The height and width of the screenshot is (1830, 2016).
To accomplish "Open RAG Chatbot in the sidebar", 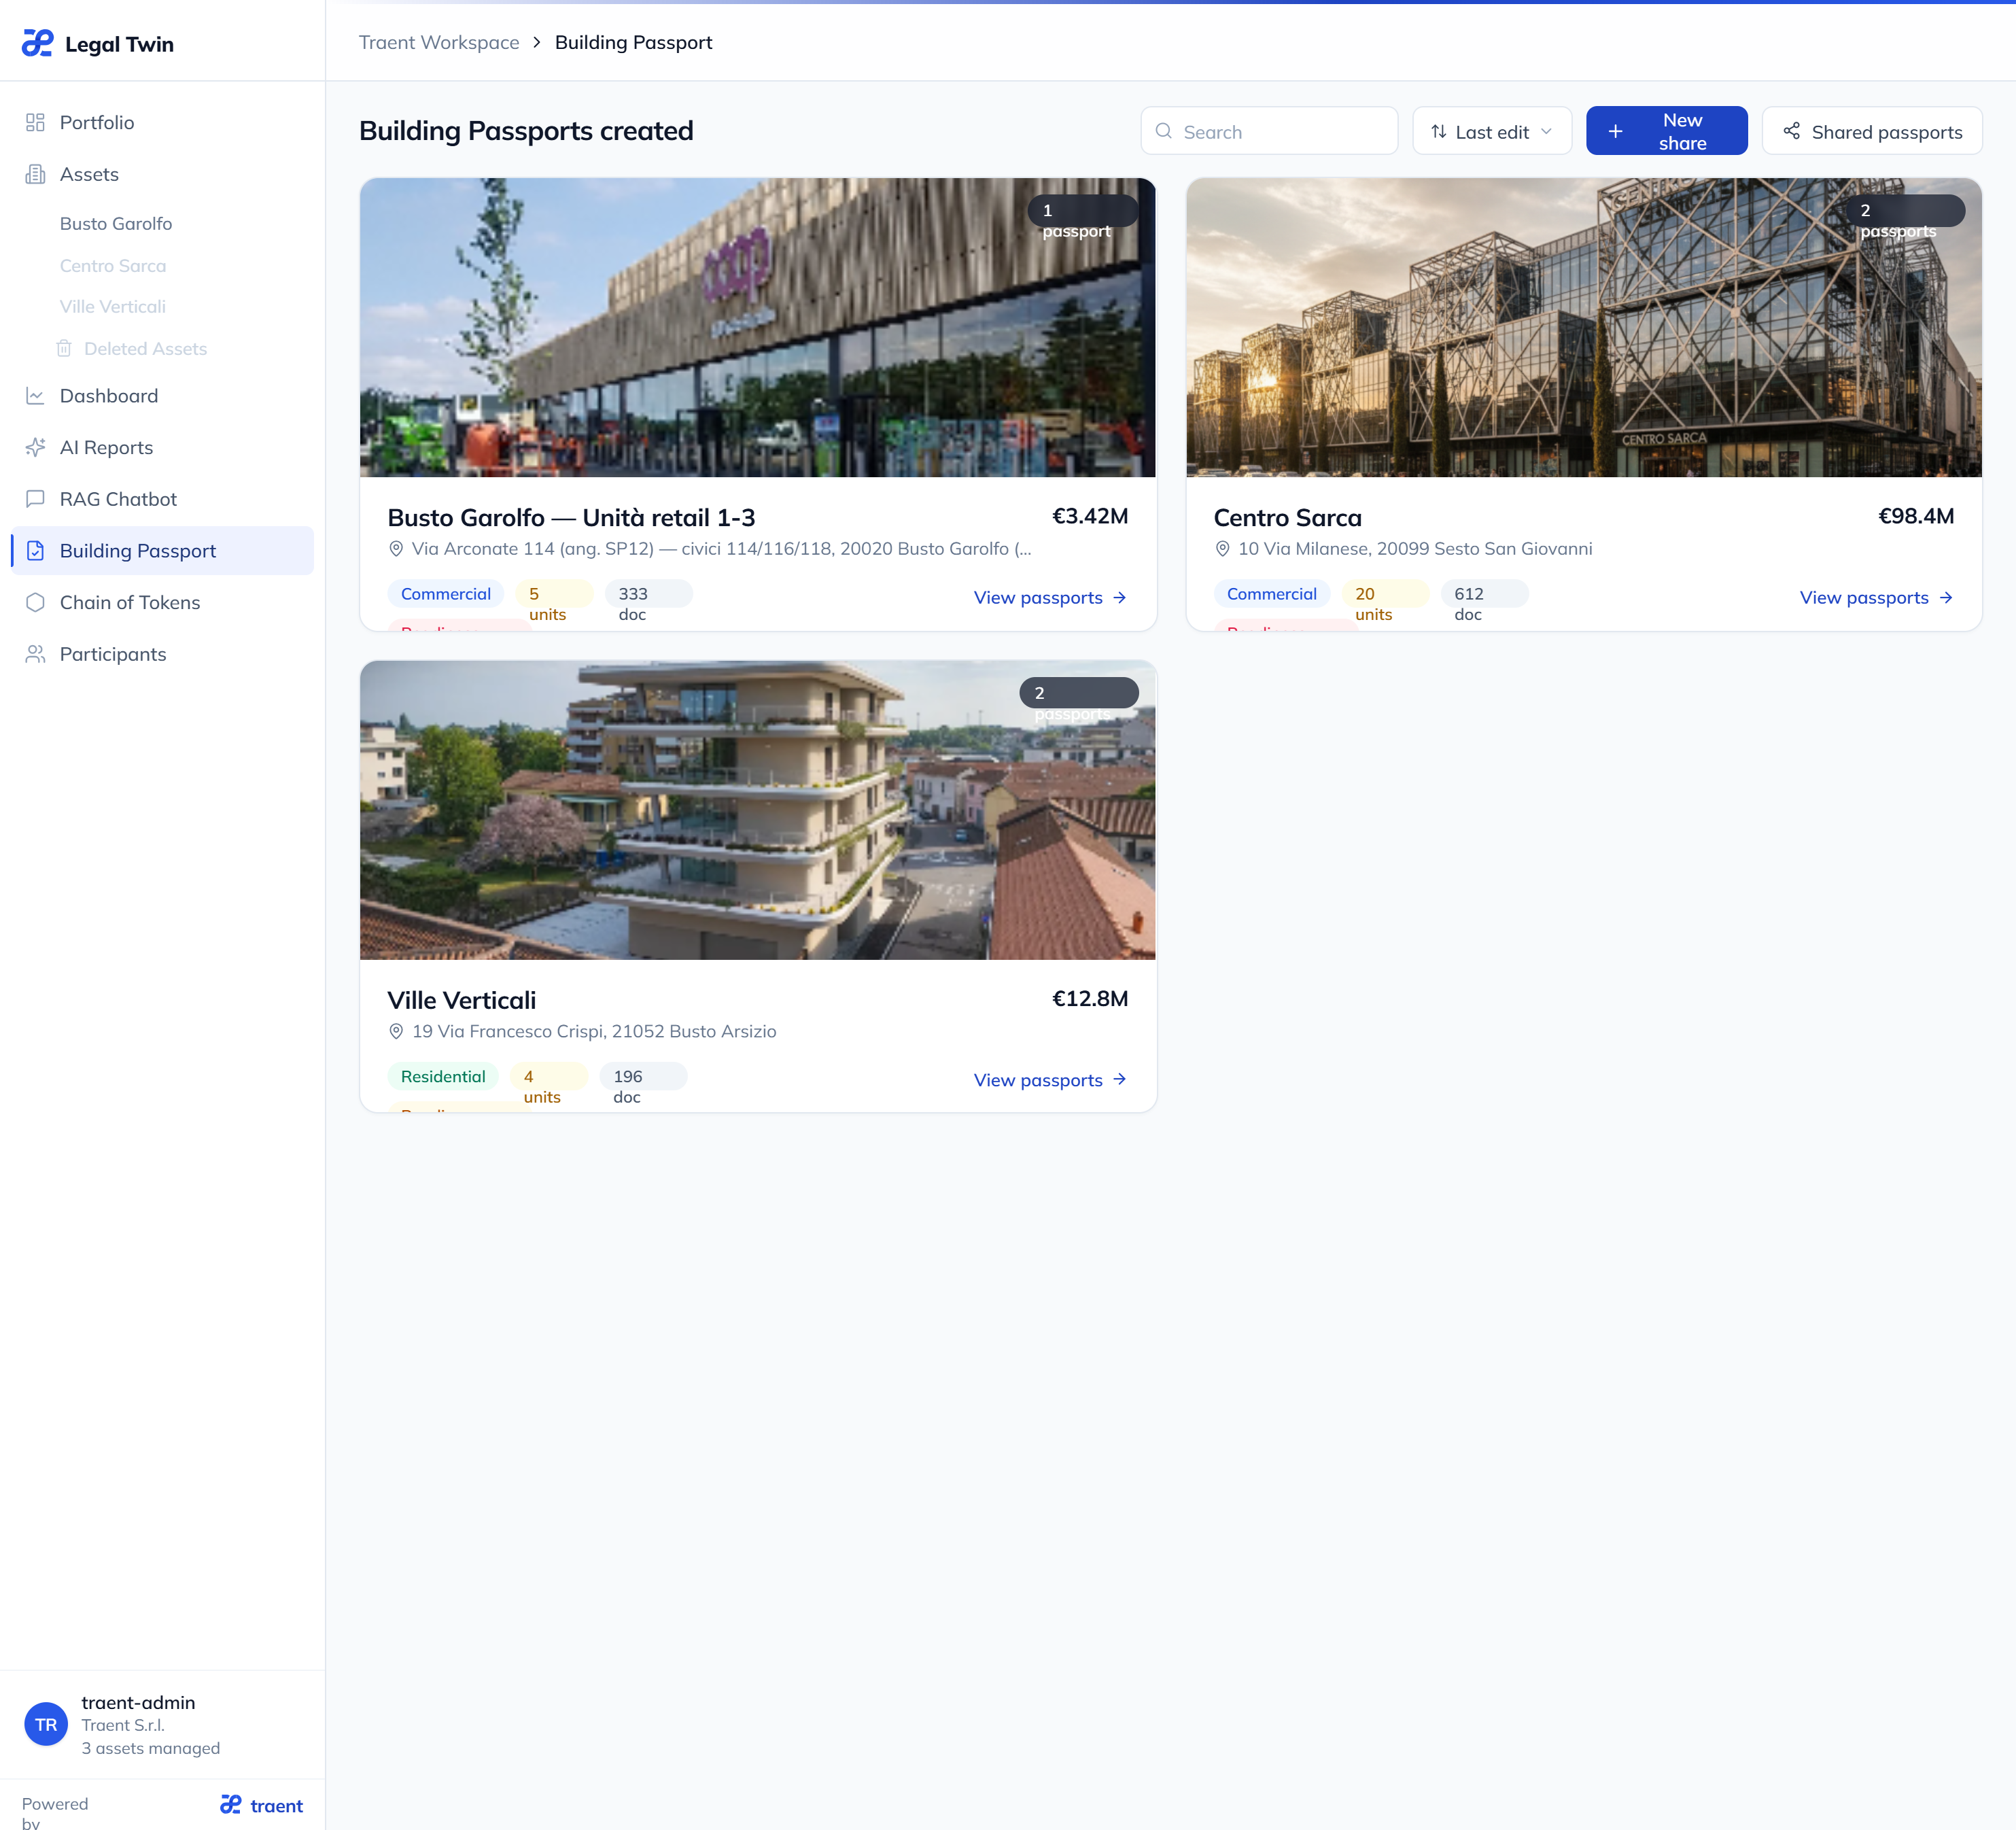I will click(x=162, y=499).
